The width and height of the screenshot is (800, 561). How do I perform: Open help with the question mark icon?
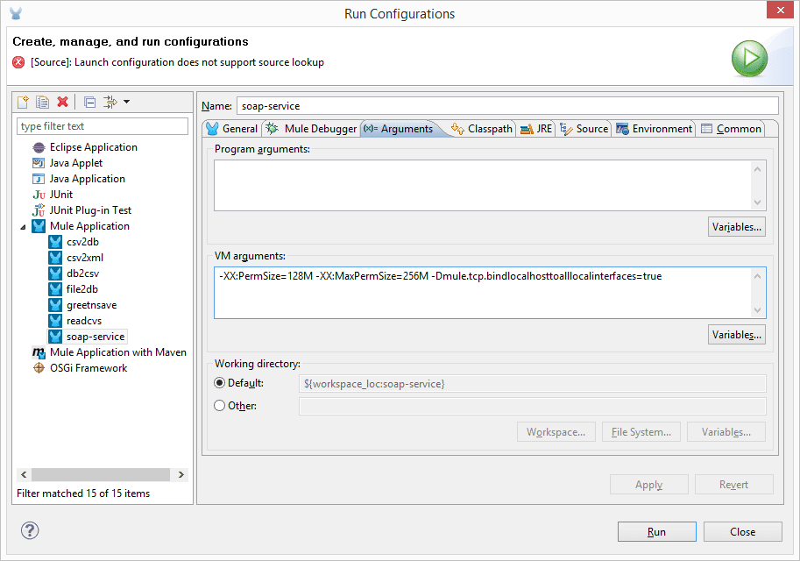[x=30, y=530]
